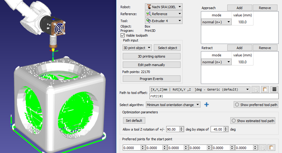Expand the Tool dropdown showing Extruder 4
282x153 pixels.
[163, 21]
